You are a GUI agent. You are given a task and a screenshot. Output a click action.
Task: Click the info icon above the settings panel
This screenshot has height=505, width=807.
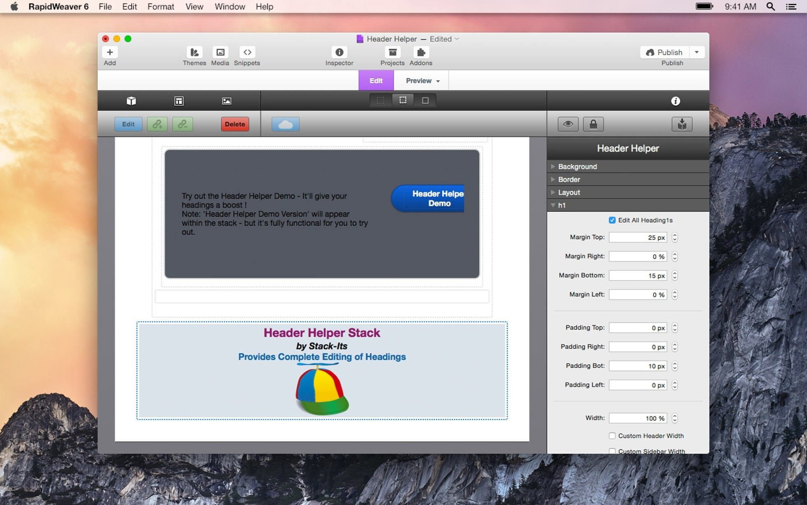coord(675,101)
